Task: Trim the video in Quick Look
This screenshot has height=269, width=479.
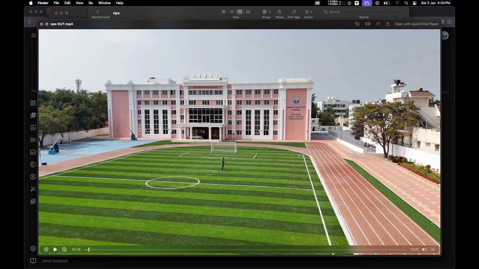Action: [368, 24]
